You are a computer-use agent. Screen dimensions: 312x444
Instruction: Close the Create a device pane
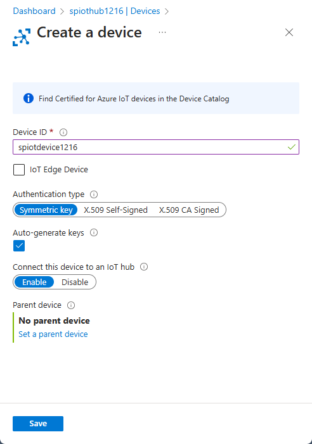pos(289,32)
